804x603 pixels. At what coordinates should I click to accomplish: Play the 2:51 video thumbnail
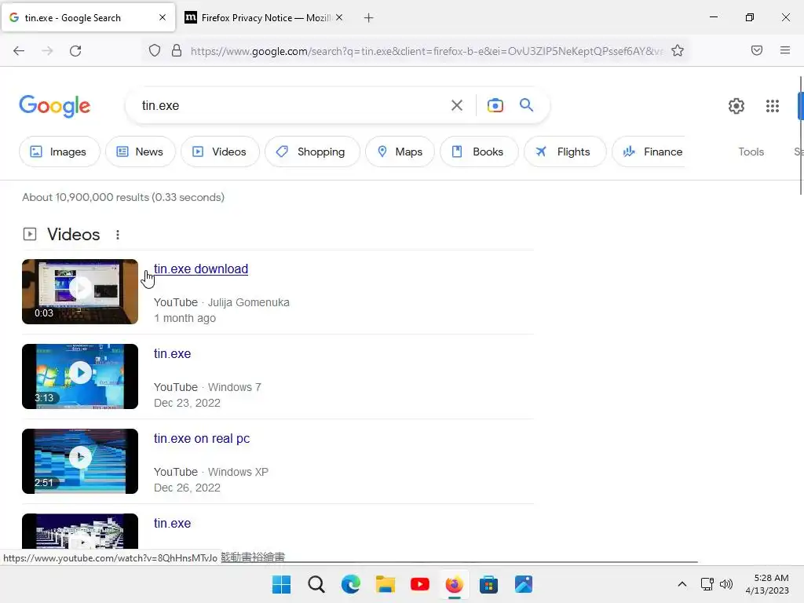pyautogui.click(x=80, y=461)
